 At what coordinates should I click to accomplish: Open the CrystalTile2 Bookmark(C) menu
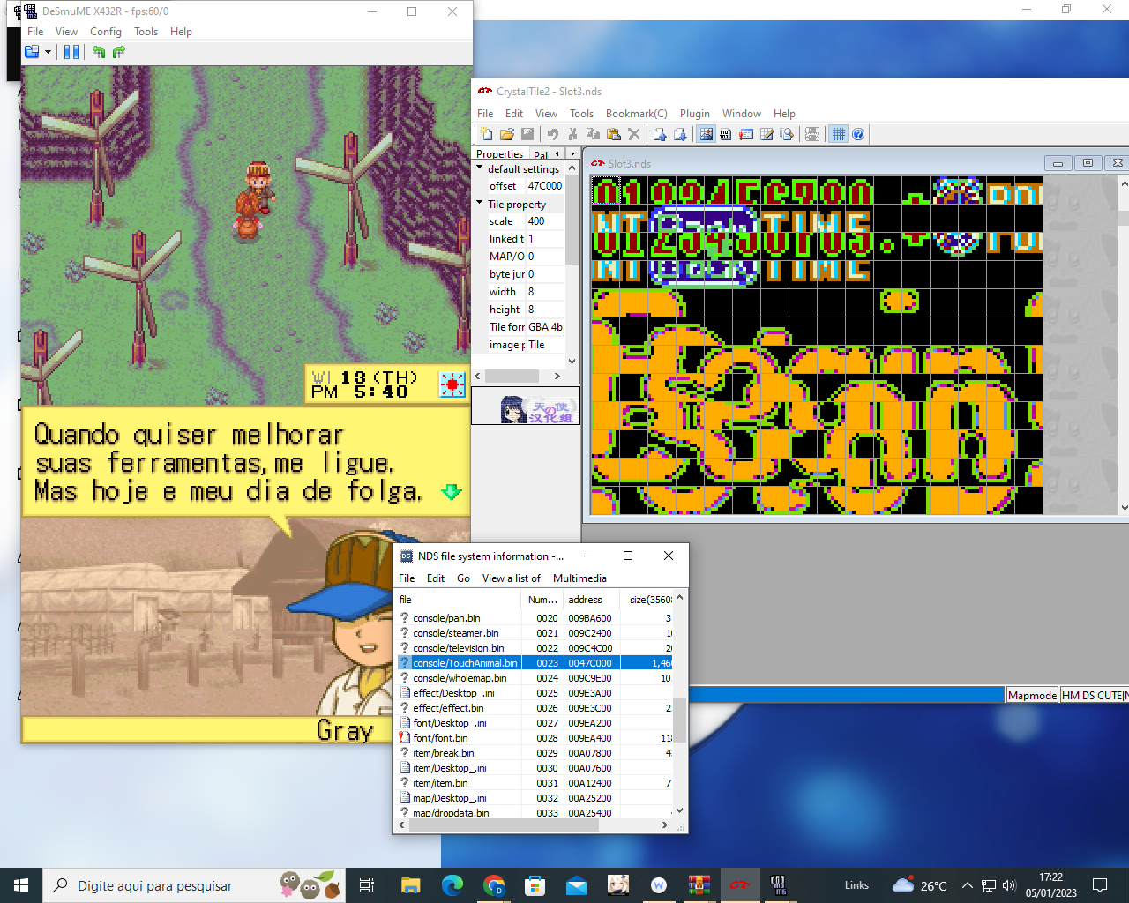click(637, 113)
